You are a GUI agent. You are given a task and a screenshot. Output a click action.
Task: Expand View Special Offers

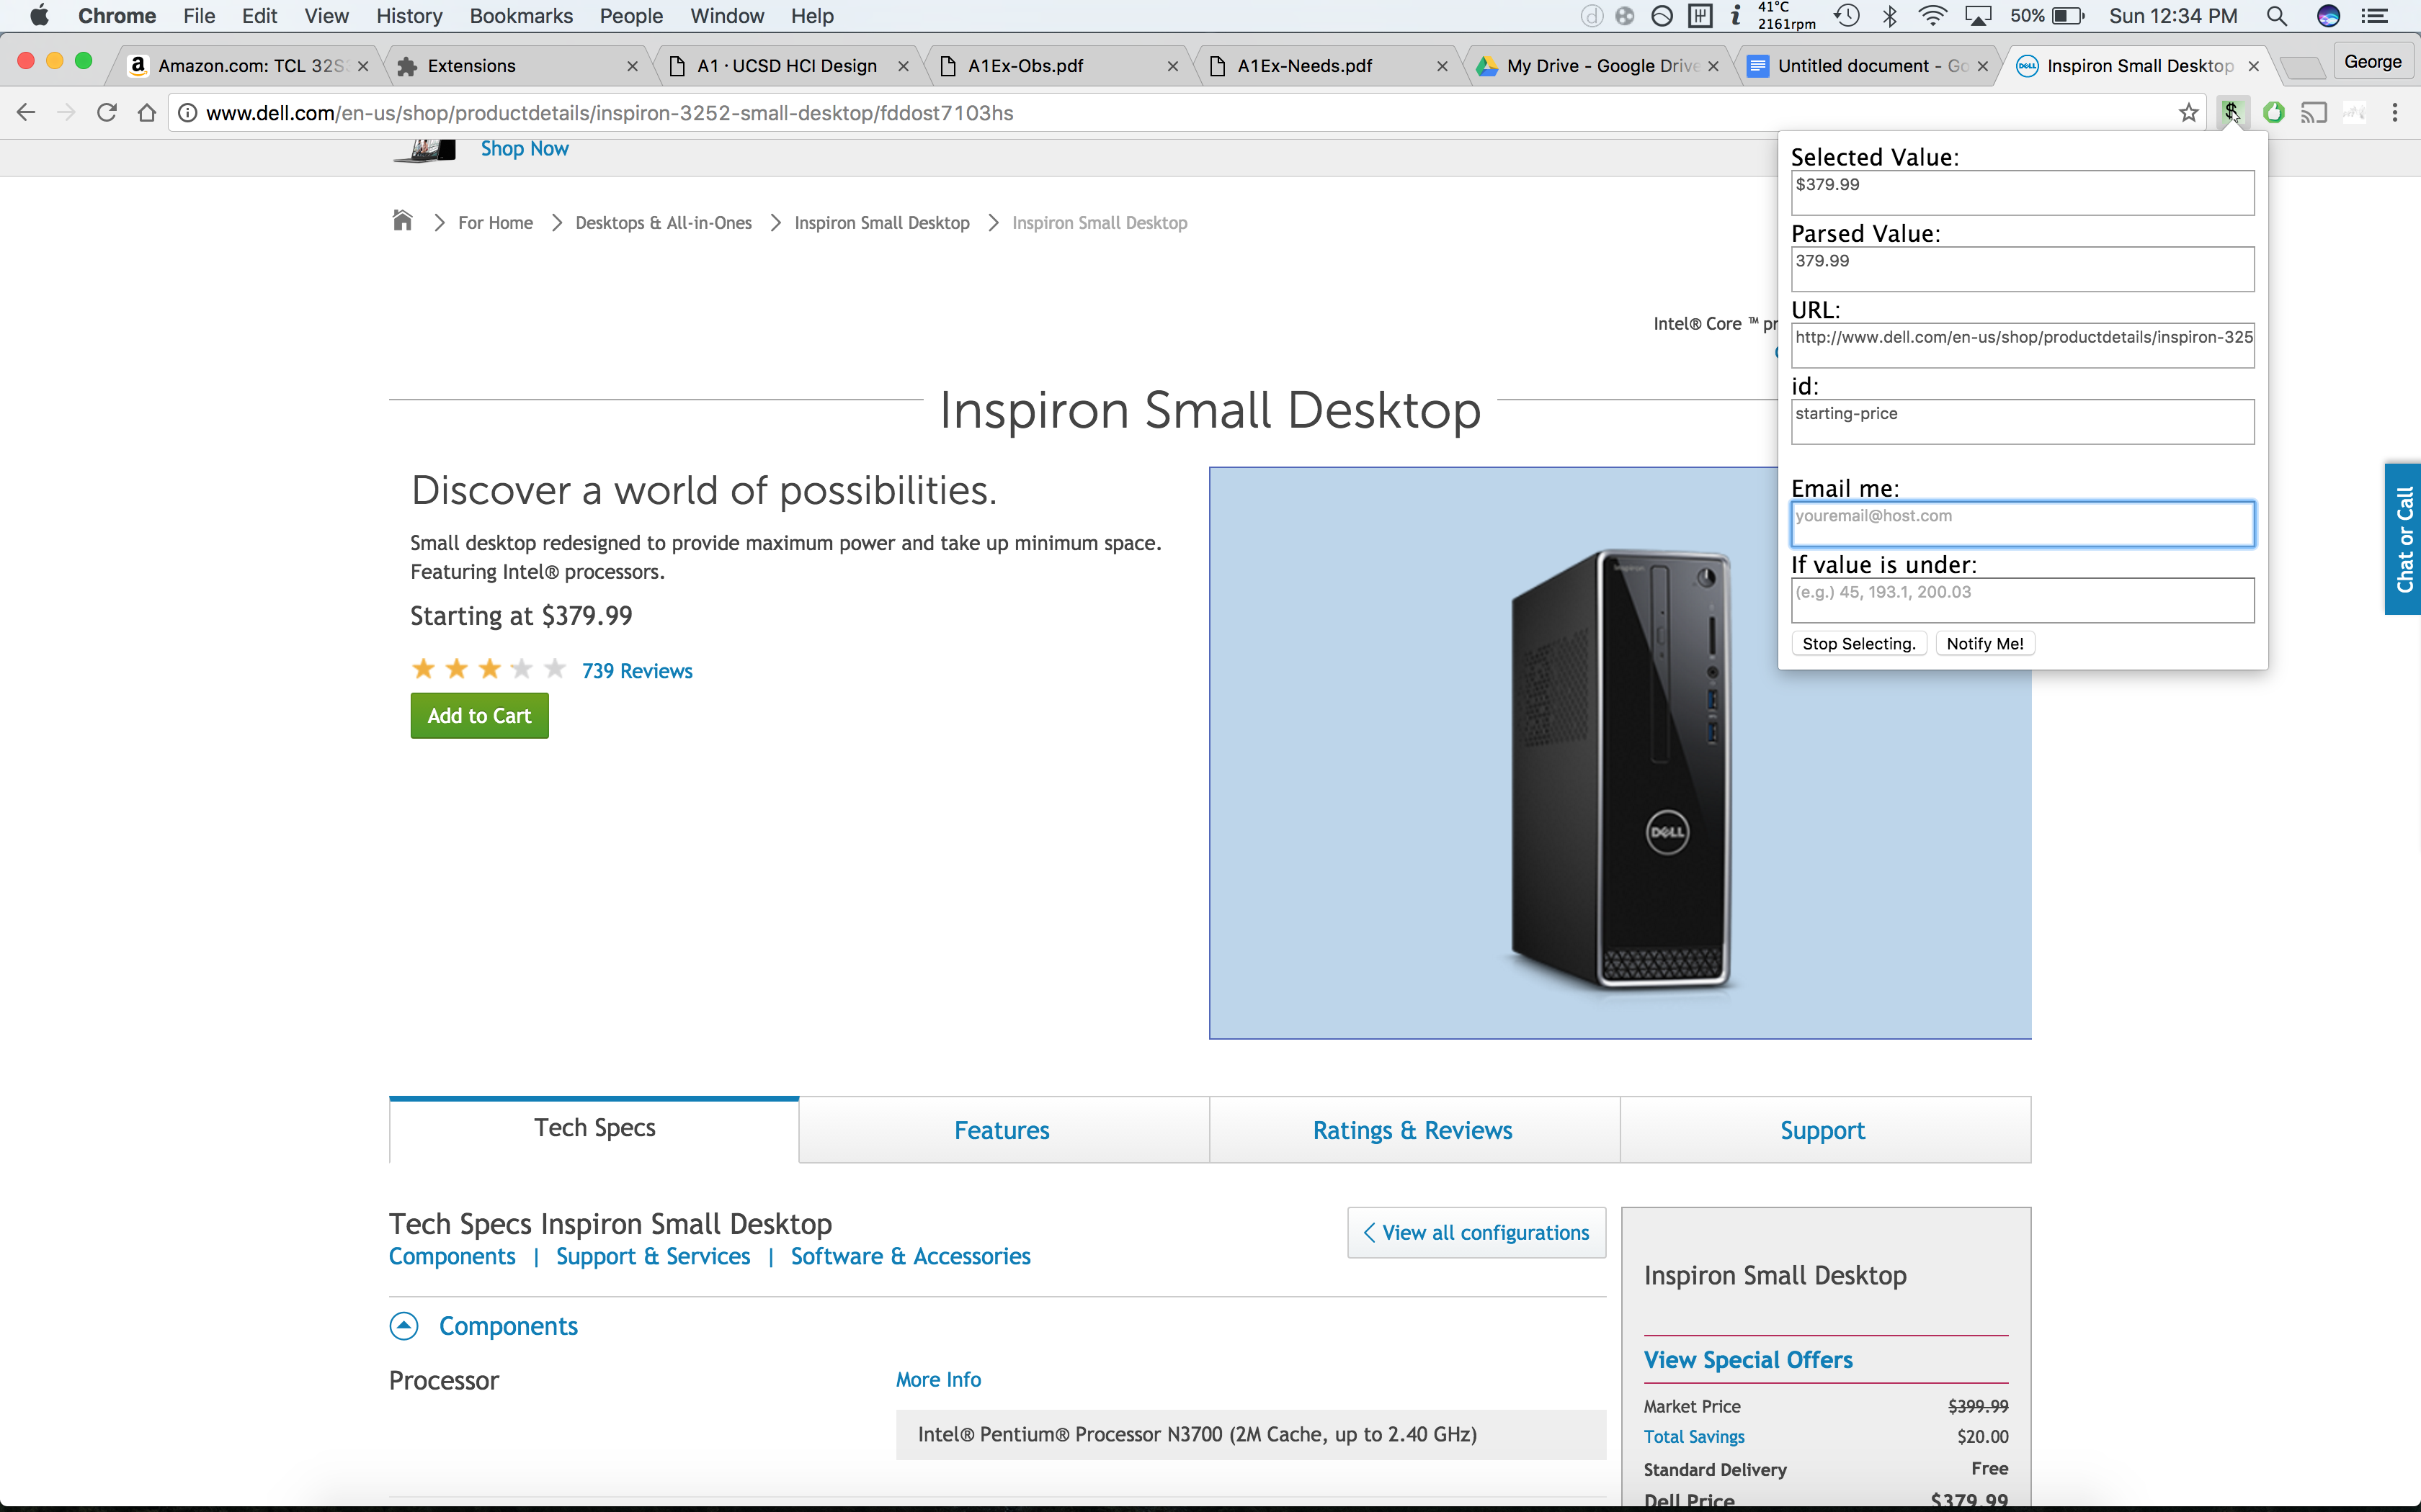(x=1748, y=1360)
